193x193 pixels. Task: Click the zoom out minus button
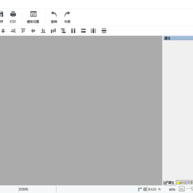point(182,189)
